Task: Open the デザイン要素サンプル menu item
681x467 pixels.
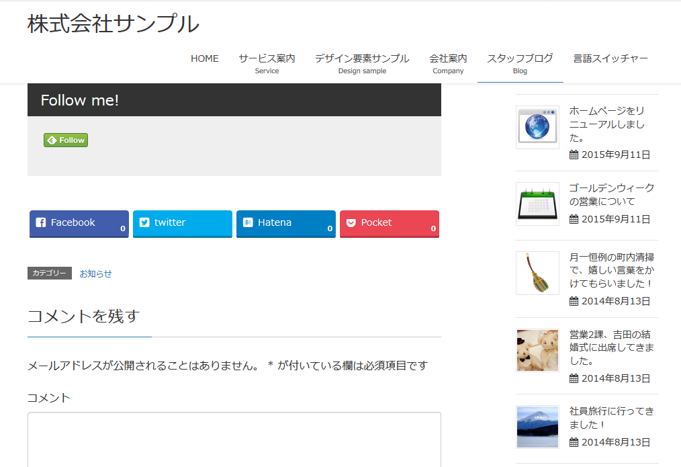Action: pos(362,64)
